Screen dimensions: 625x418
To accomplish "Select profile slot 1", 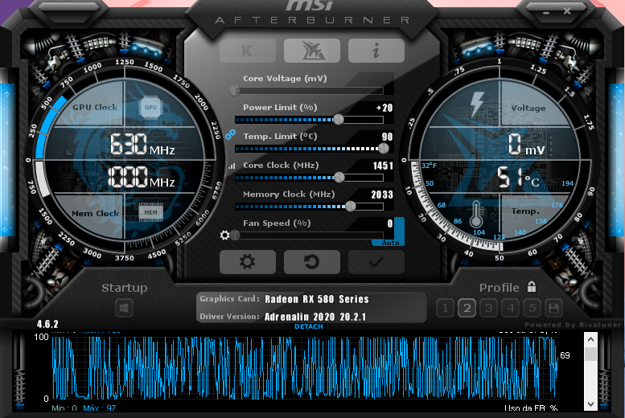I will click(x=445, y=308).
